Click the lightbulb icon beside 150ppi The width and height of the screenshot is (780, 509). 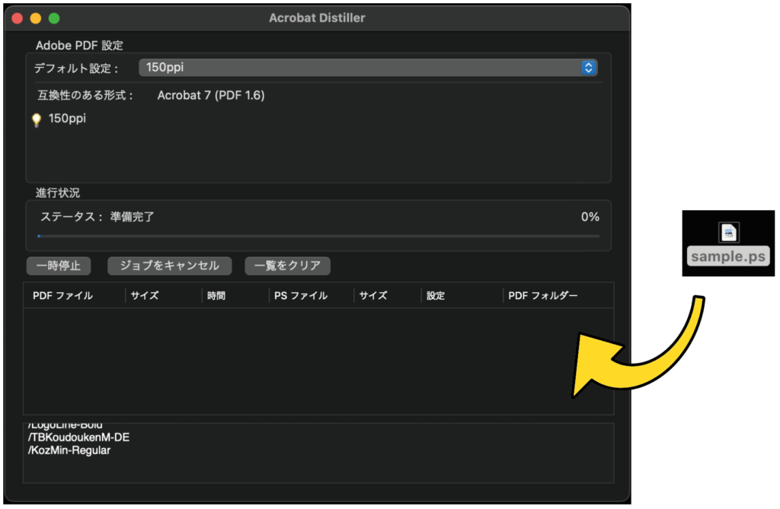[x=36, y=120]
